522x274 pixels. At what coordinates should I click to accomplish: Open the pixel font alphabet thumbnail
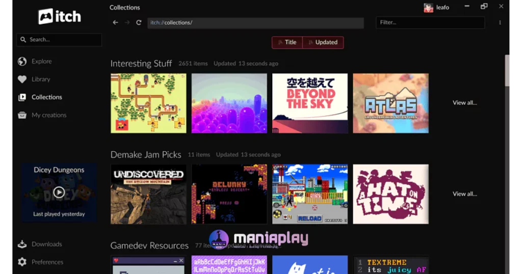(229, 265)
